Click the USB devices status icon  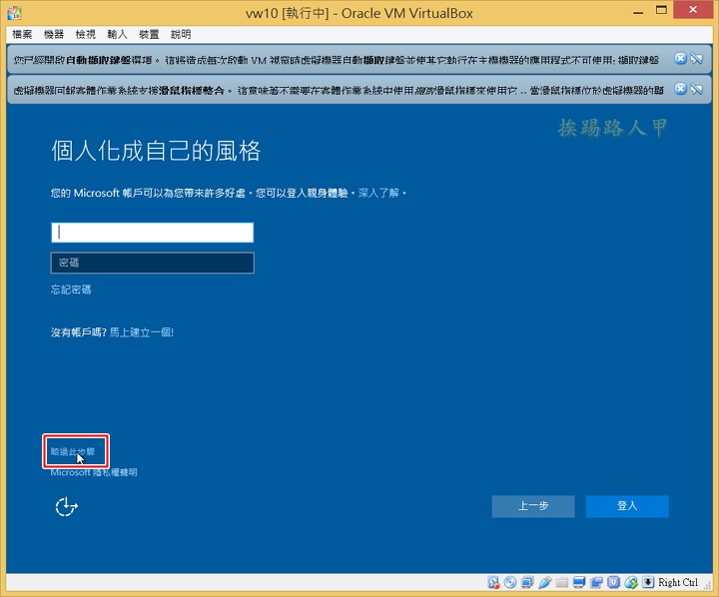[545, 582]
